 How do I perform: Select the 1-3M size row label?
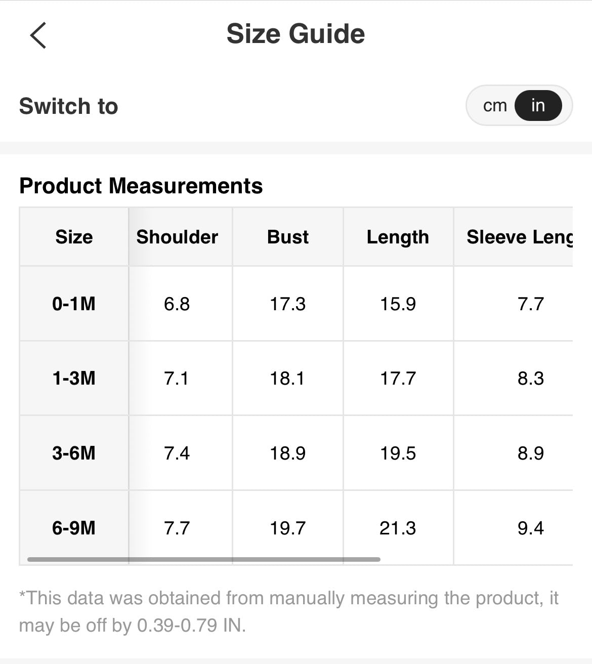74,378
